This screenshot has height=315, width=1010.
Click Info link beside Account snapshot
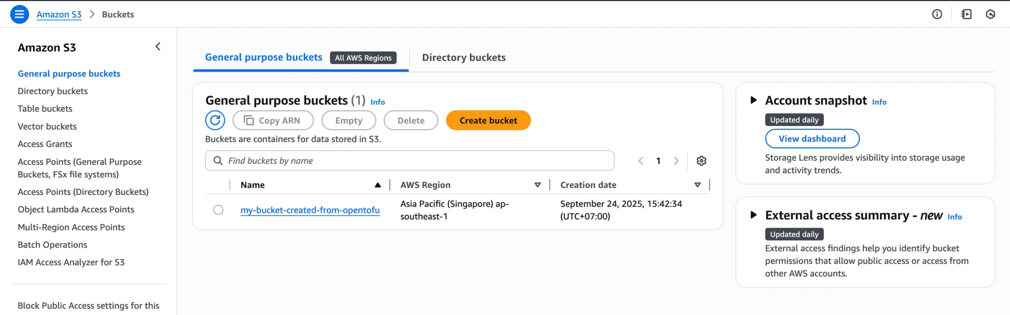pos(879,102)
